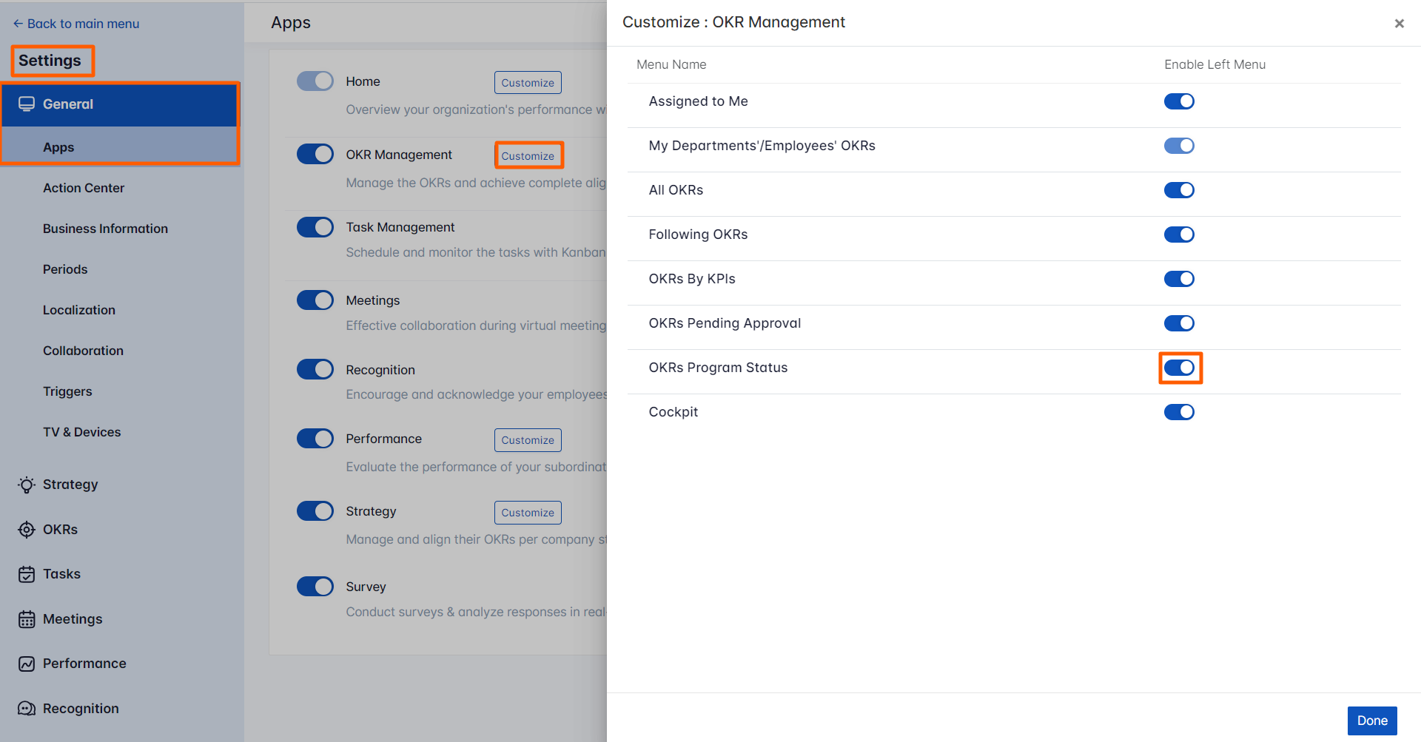Close the Customize OKR Management dialog

click(1400, 23)
